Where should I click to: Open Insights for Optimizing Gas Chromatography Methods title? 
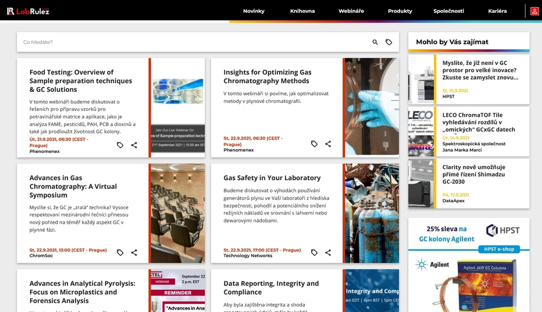(x=267, y=76)
